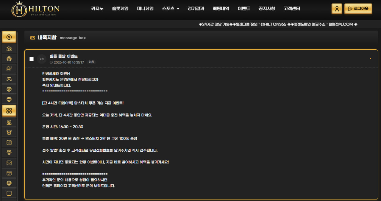Collapse the message with the gold arrow
Image resolution: width=381 pixels, height=201 pixels.
tap(370, 59)
